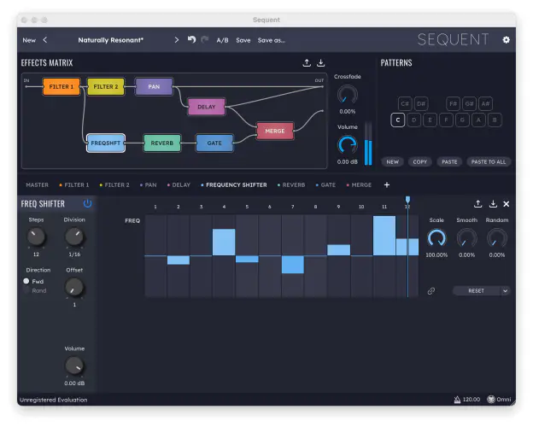Select the FILTER 1 node
Image resolution: width=533 pixels, height=427 pixels.
pyautogui.click(x=61, y=87)
